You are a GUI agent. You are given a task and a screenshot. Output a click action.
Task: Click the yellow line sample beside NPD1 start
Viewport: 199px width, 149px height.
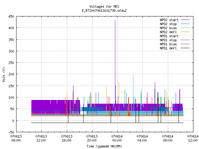click(185, 36)
